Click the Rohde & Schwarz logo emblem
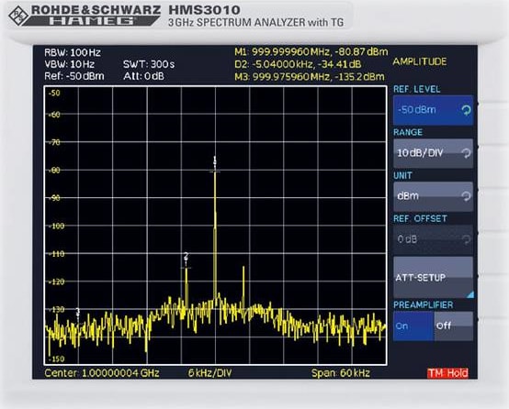This screenshot has width=509, height=409. click(18, 16)
